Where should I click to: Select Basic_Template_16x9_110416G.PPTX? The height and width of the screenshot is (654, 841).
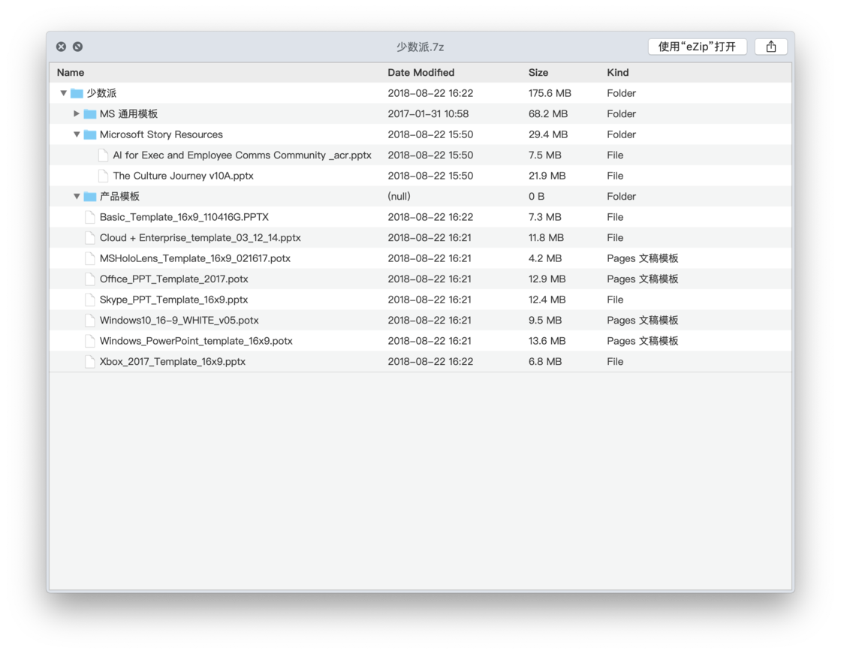(184, 217)
